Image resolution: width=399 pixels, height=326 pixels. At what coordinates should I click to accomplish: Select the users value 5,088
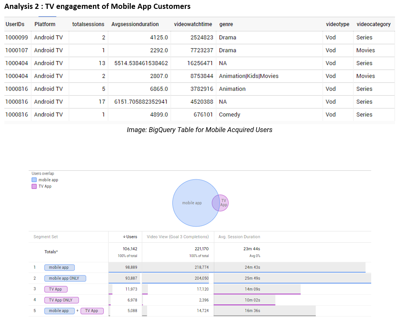point(132,311)
